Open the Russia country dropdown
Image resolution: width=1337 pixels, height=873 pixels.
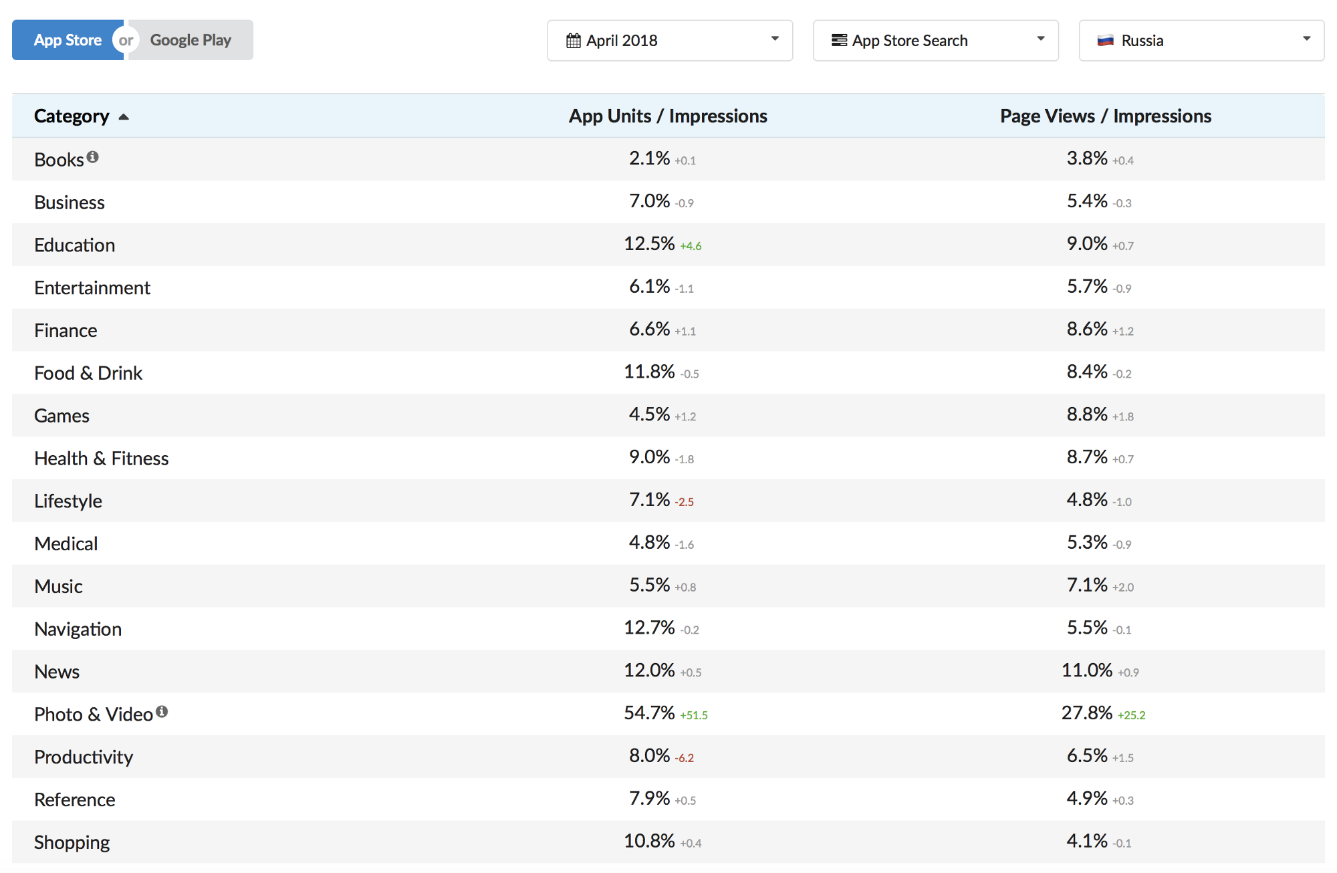point(1201,41)
